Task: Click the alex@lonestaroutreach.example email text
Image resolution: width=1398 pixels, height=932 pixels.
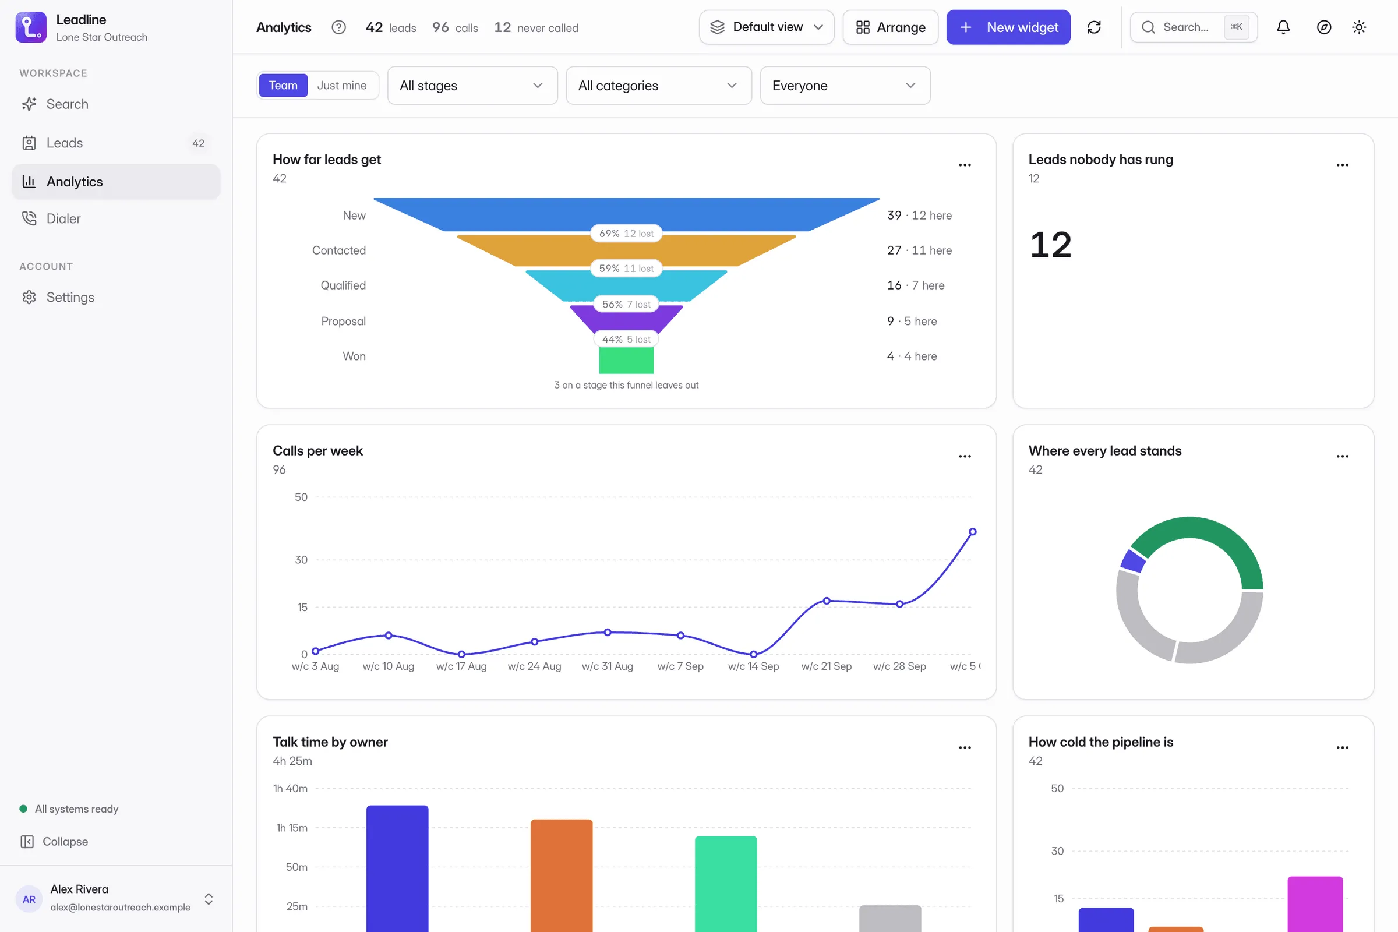Action: click(x=120, y=907)
